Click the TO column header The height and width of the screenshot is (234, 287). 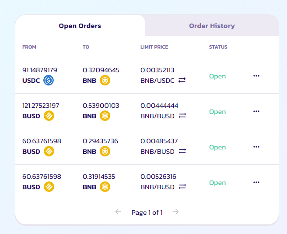(86, 47)
